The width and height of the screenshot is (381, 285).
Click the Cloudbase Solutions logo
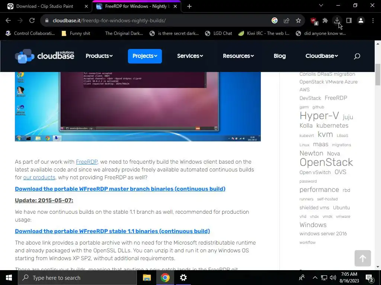coord(45,56)
